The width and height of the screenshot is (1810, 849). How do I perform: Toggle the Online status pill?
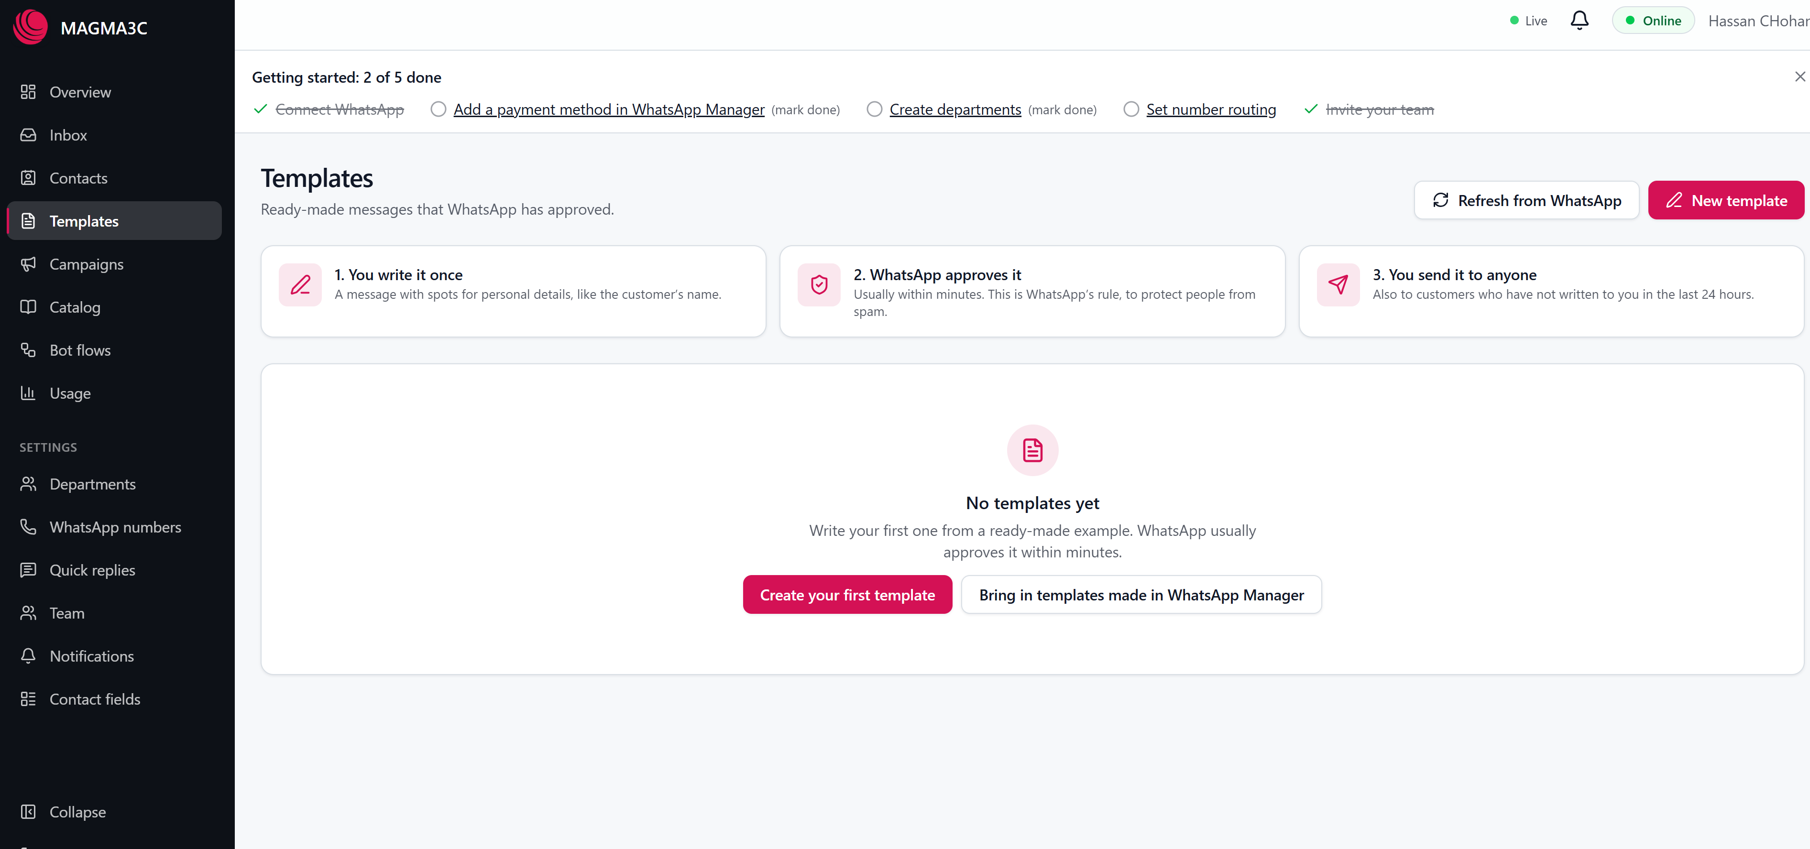tap(1653, 21)
